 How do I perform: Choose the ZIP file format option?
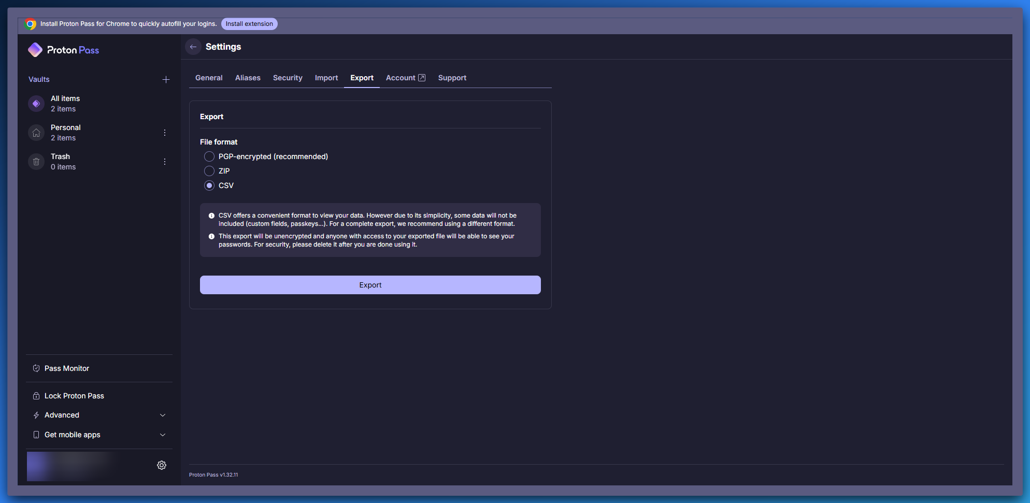tap(209, 171)
